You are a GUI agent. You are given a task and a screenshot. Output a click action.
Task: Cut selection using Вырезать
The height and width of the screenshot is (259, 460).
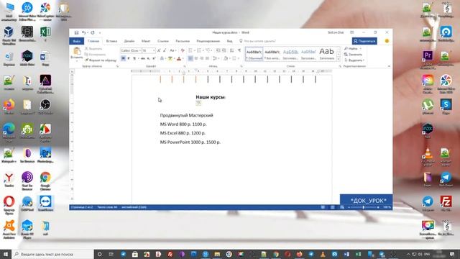click(x=93, y=48)
